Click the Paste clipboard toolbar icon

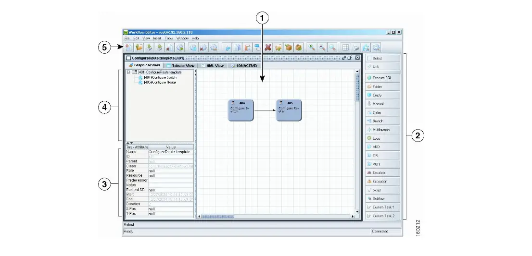point(248,48)
